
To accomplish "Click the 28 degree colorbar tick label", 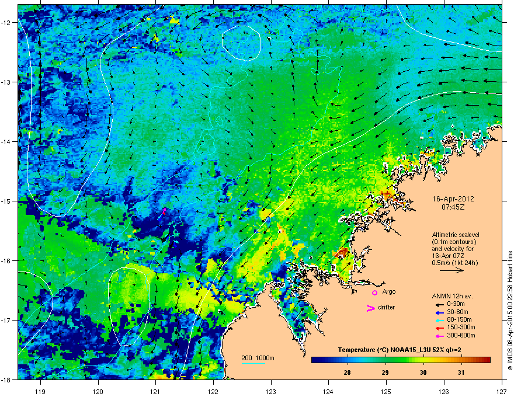I will click(x=347, y=372).
